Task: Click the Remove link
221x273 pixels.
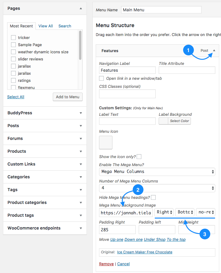Action: point(106,264)
